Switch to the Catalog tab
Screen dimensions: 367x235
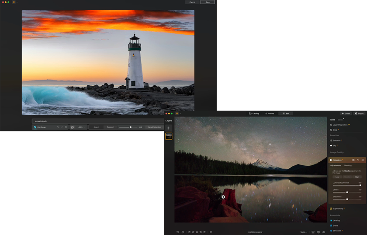point(254,114)
